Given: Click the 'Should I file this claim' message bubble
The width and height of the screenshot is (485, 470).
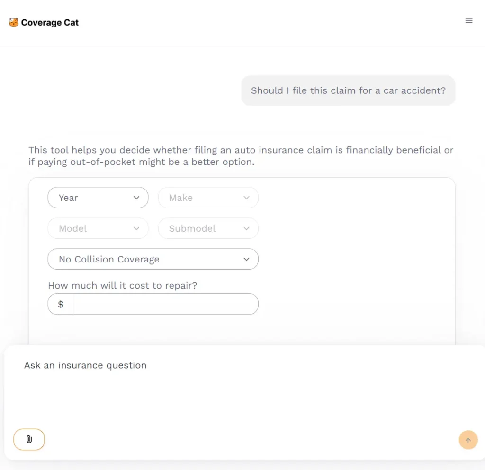Looking at the screenshot, I should [348, 90].
